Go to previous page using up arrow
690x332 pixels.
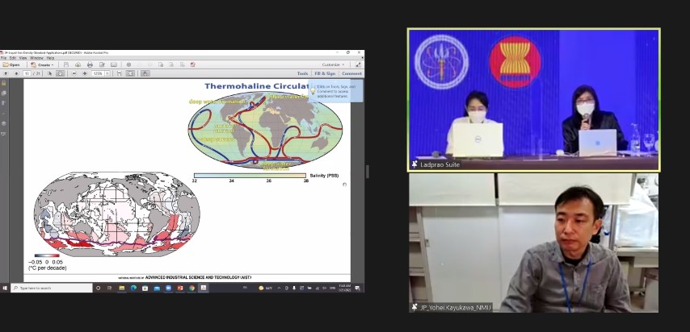click(x=6, y=73)
